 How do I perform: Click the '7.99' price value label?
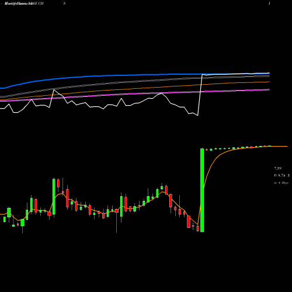[278, 168]
